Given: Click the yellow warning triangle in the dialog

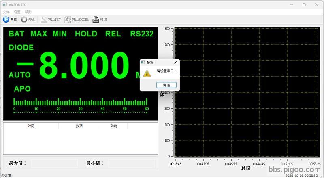Looking at the screenshot, I should coord(147,73).
